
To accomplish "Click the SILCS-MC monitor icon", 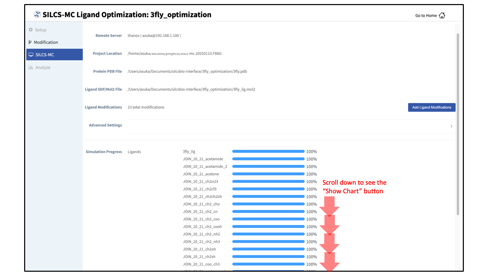I will 31,55.
